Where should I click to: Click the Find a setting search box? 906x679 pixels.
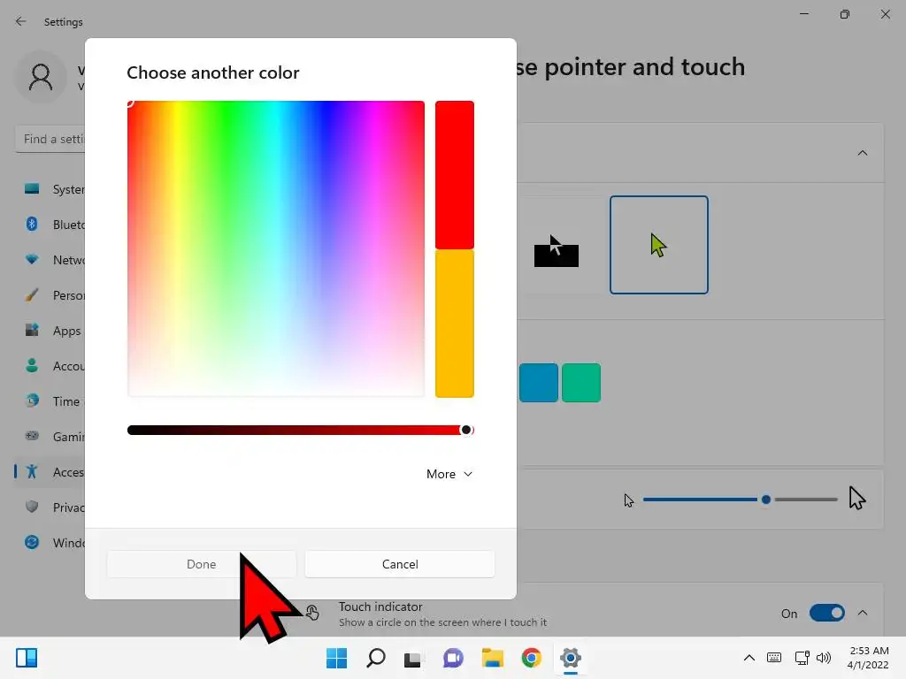point(50,139)
